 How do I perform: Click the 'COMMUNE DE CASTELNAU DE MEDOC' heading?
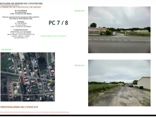click(21, 7)
